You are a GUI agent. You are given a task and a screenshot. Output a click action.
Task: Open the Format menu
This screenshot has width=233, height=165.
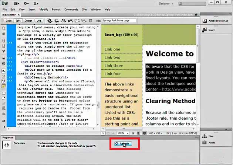[56, 10]
